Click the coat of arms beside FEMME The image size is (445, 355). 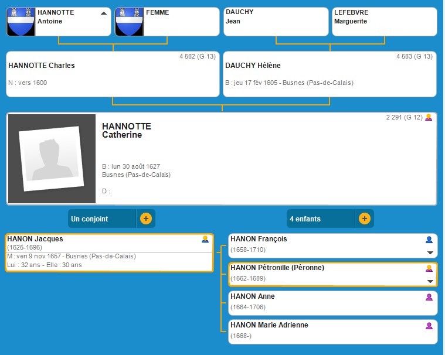click(x=130, y=22)
